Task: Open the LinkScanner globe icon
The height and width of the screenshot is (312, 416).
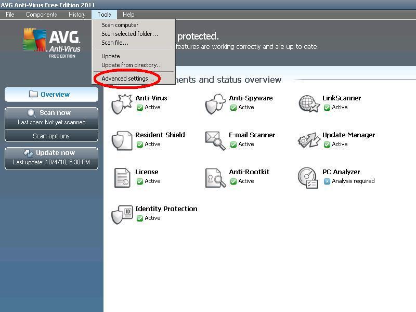Action: click(x=309, y=103)
